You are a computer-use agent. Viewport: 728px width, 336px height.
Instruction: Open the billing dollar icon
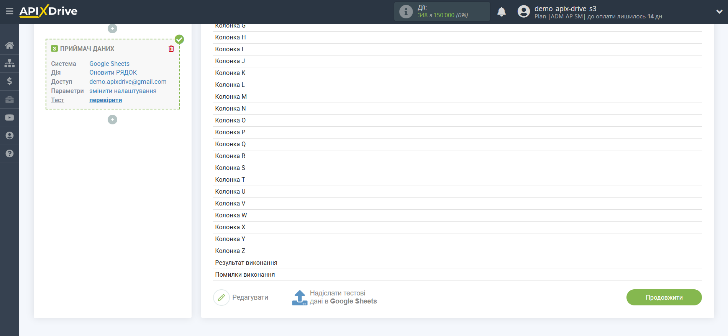pyautogui.click(x=10, y=81)
